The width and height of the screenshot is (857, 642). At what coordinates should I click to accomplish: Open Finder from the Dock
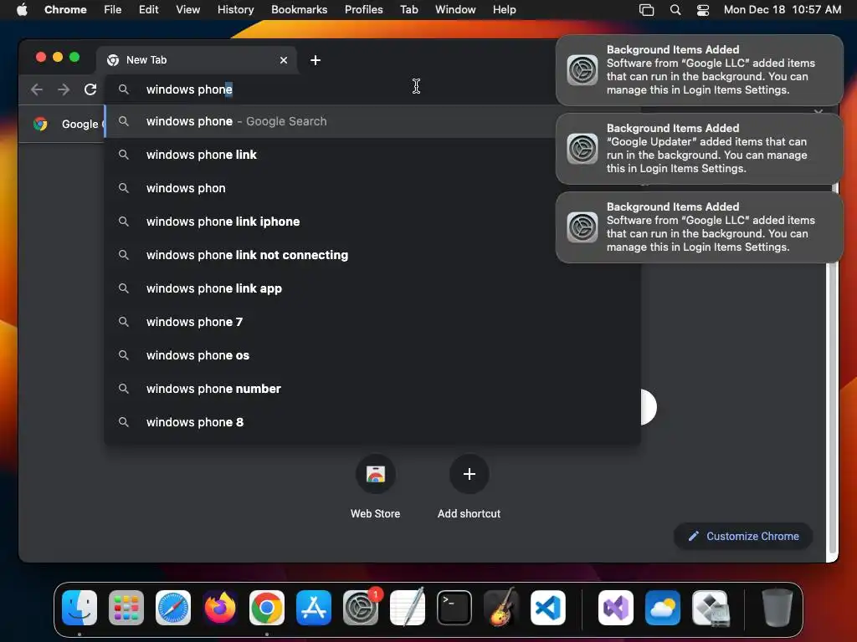click(80, 608)
